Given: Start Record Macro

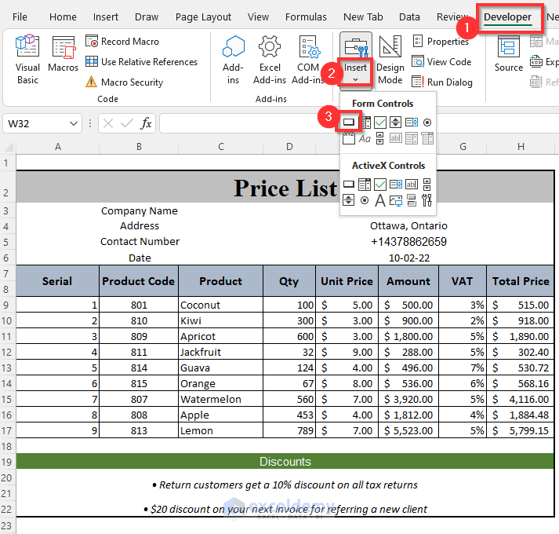Looking at the screenshot, I should (x=122, y=42).
